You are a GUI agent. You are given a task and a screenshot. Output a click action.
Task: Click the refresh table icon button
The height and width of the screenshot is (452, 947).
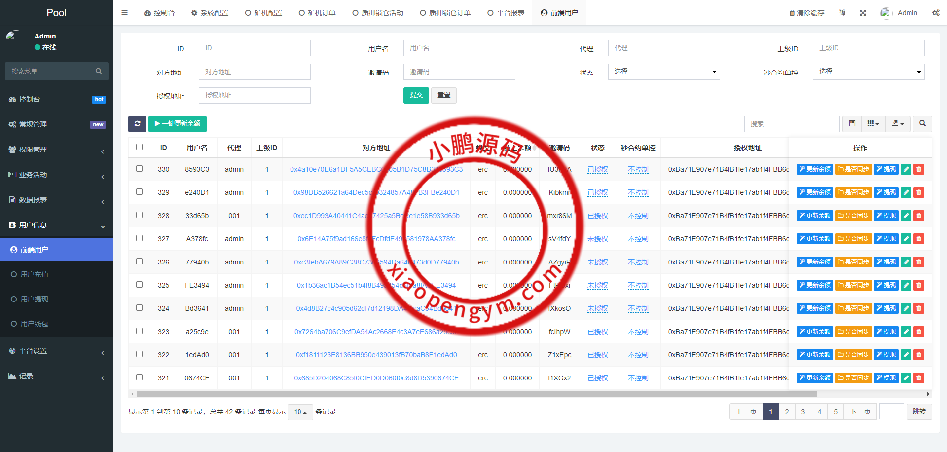pyautogui.click(x=137, y=124)
